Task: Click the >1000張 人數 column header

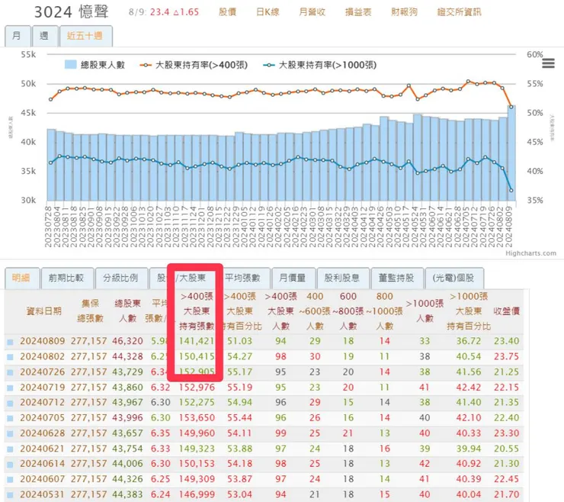Action: [425, 311]
